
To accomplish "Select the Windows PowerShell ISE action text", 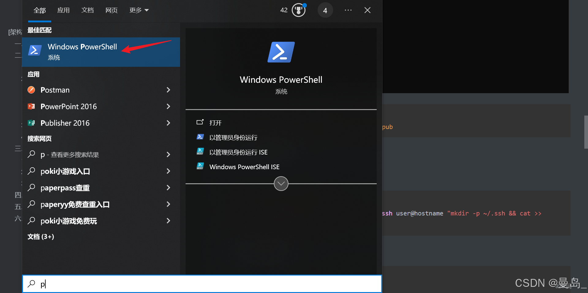I will tap(244, 167).
